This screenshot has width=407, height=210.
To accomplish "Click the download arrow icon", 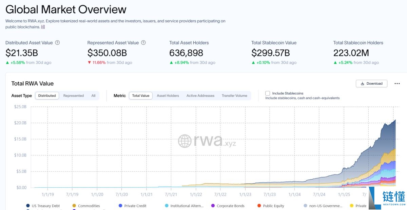I will (363, 84).
